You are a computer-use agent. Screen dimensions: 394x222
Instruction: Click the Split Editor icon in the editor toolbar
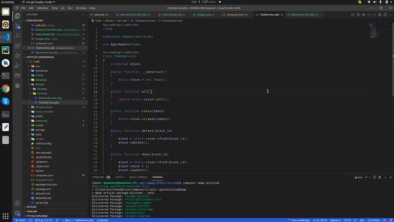385,15
